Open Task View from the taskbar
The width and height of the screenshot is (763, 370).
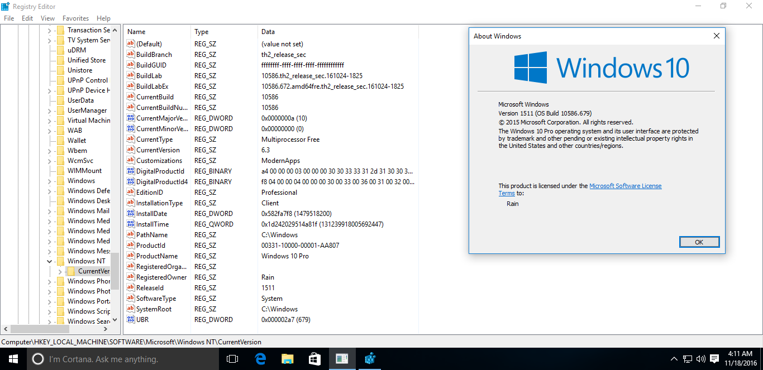[232, 359]
